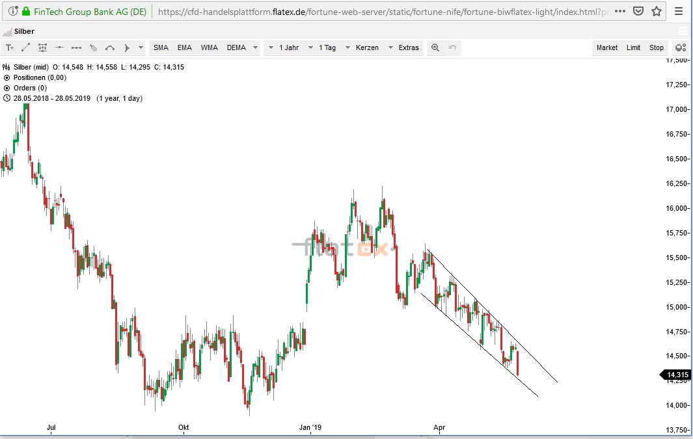693x439 pixels.
Task: Click the Silber (mid) series icon
Action: [7, 67]
